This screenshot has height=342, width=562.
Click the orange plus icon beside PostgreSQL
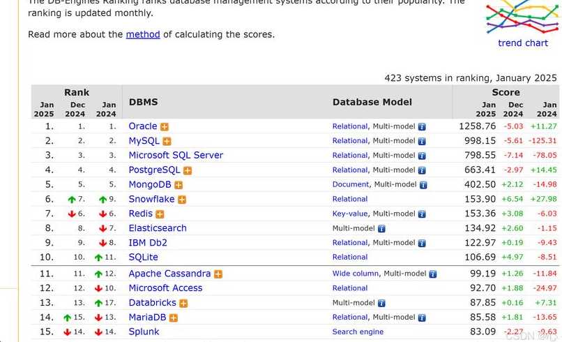pyautogui.click(x=188, y=170)
